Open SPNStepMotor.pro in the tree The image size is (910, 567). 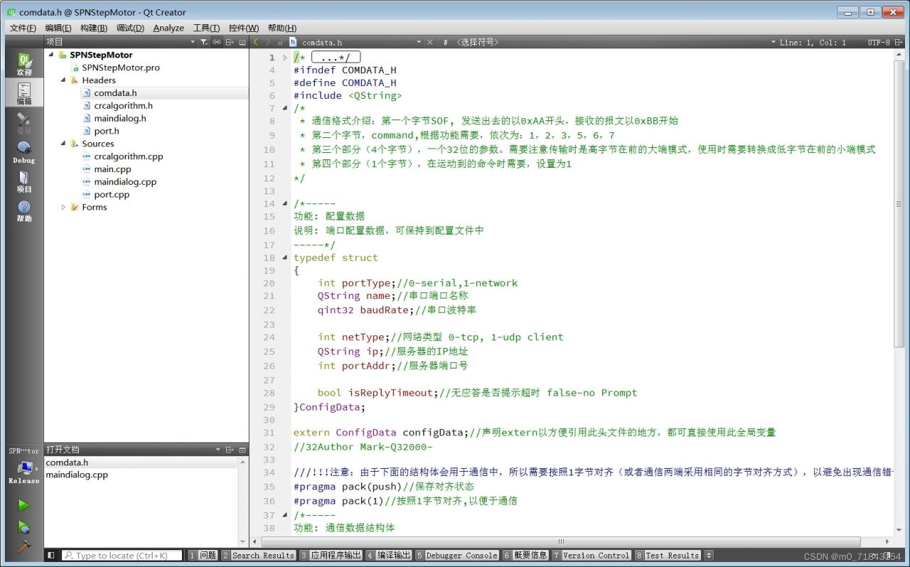(x=121, y=68)
